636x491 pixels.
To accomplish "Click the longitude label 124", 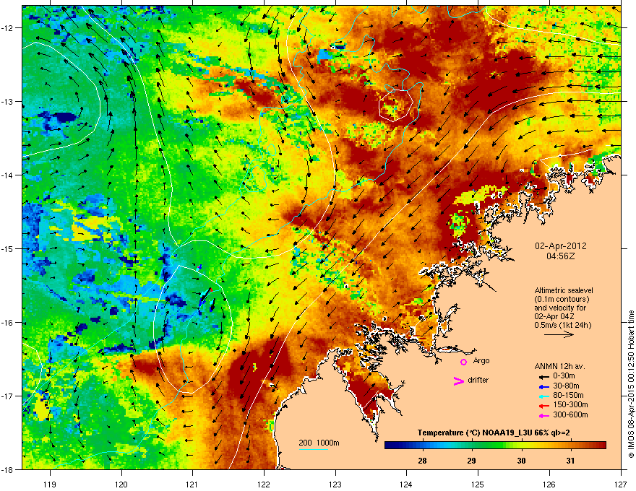I will pyautogui.click(x=406, y=484).
